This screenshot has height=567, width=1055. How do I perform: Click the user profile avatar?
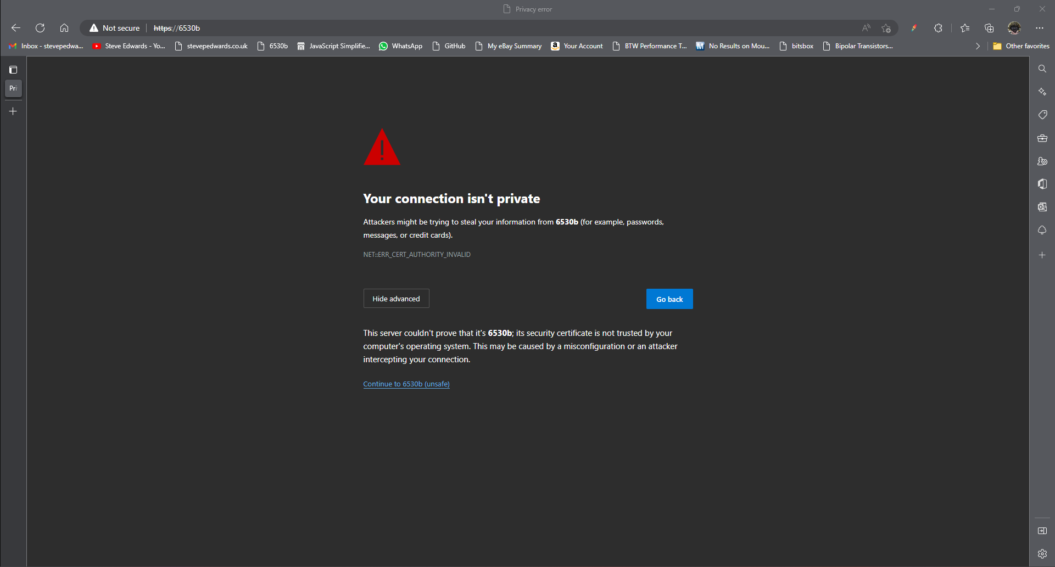[x=1014, y=28]
